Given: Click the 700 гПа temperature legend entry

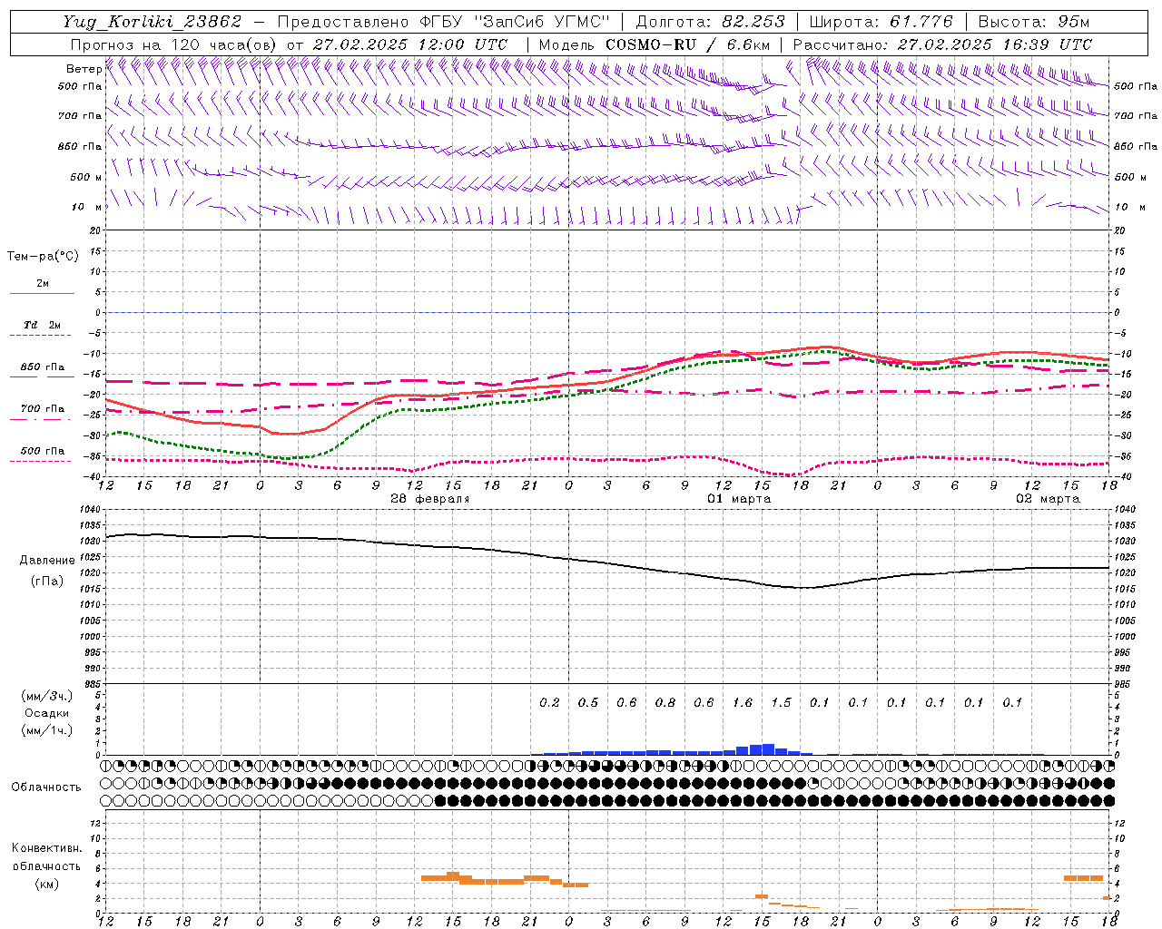Looking at the screenshot, I should tap(43, 409).
